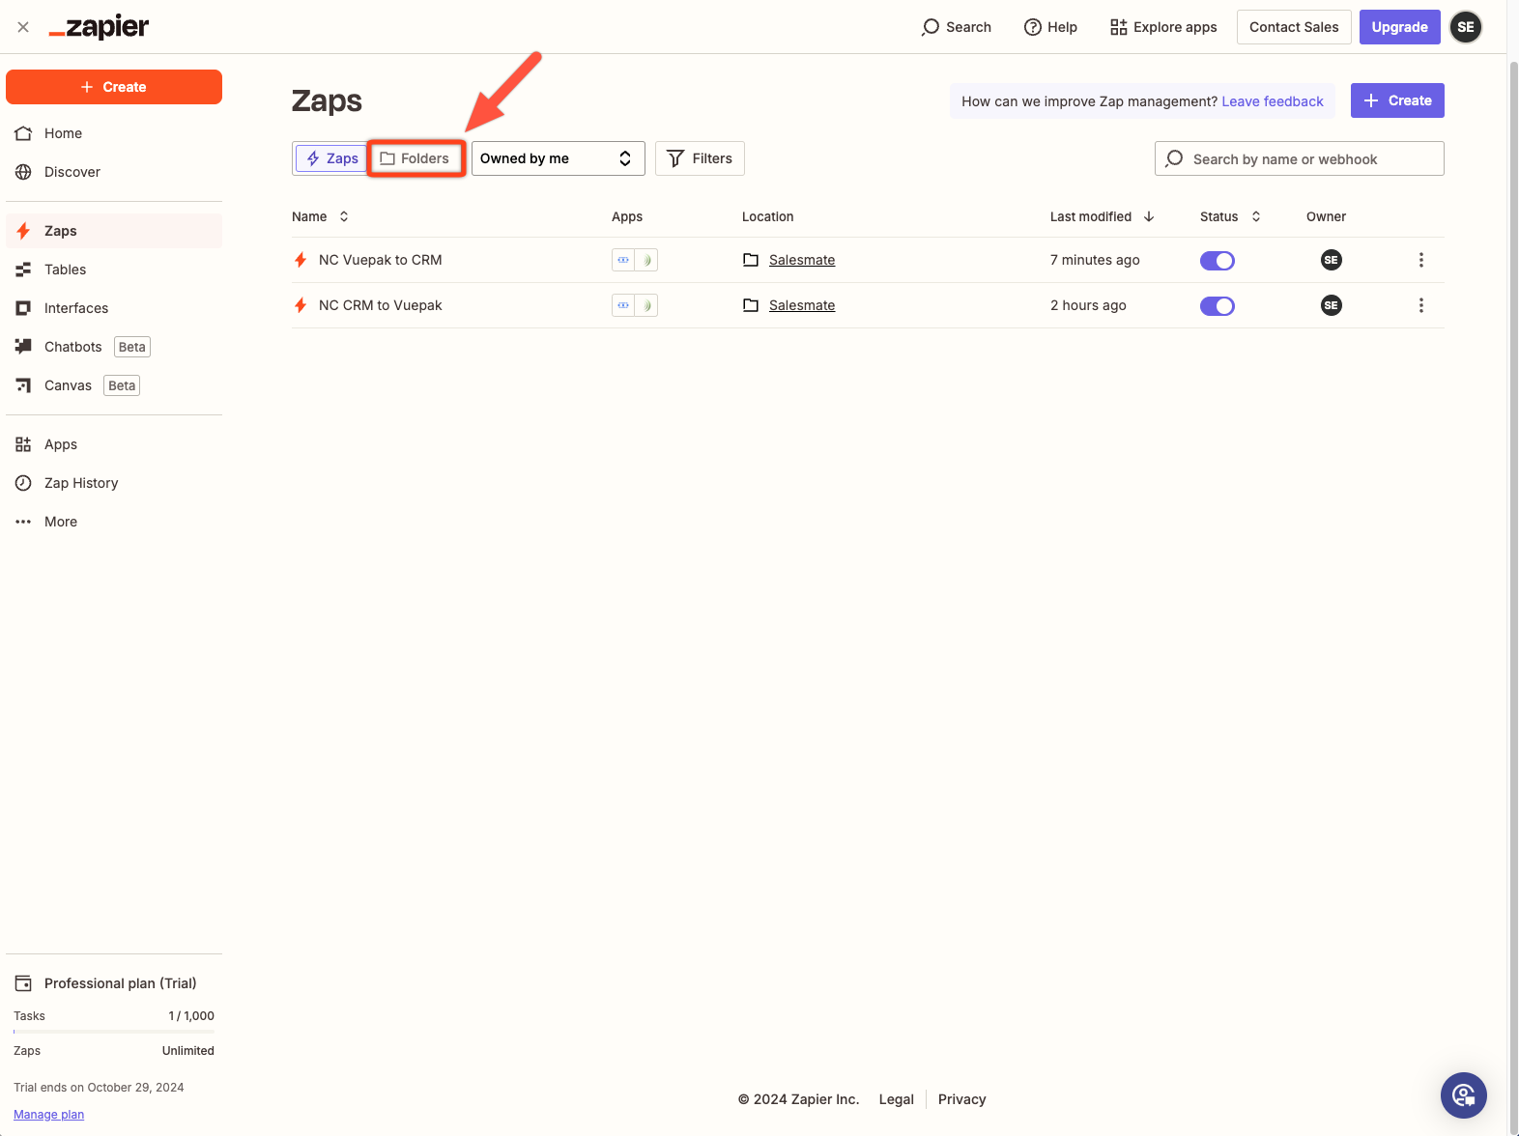Open Chatbots Beta in the sidebar
1519x1136 pixels.
click(x=114, y=347)
